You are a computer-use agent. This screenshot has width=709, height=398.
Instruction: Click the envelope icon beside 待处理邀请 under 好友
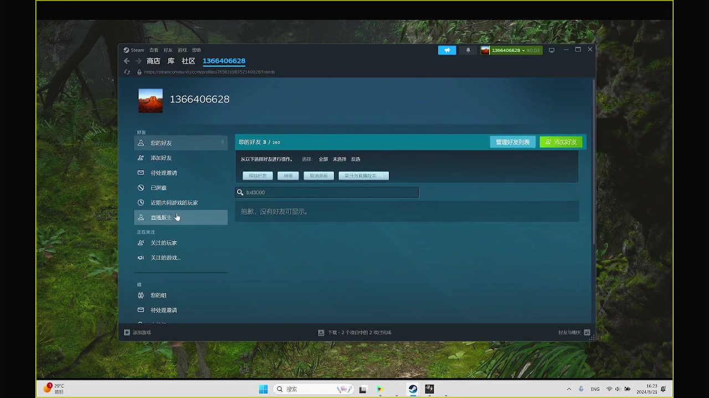click(141, 173)
